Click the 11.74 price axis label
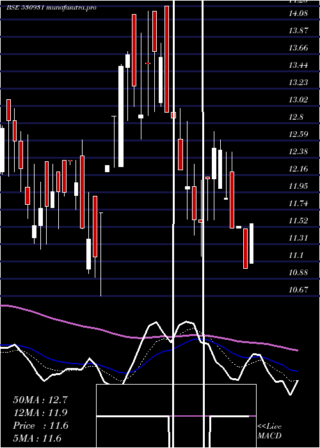This screenshot has height=448, width=320. coord(299,204)
